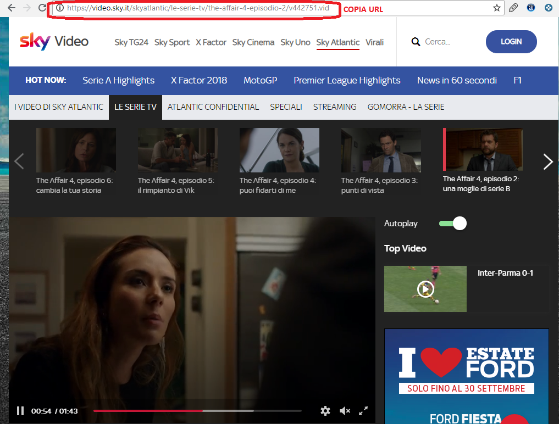Pause the video player
The image size is (559, 424).
click(20, 411)
